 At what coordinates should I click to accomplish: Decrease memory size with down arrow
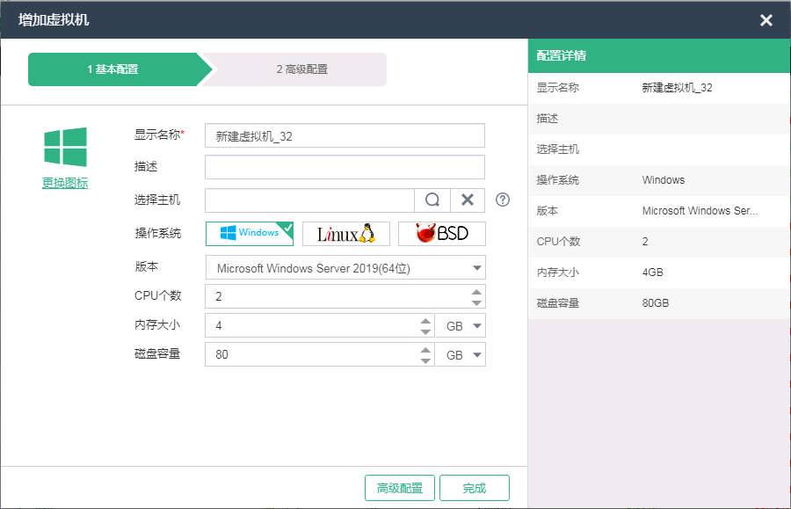tap(425, 331)
